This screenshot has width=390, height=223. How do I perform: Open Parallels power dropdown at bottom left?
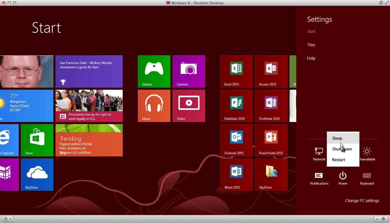tap(8, 219)
